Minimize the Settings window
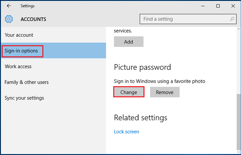Screen dimensions: 241x155 (x=203, y=6)
